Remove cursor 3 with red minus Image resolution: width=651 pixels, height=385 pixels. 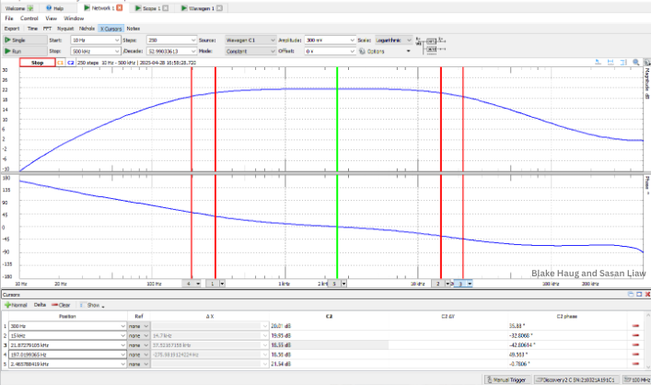(635, 345)
